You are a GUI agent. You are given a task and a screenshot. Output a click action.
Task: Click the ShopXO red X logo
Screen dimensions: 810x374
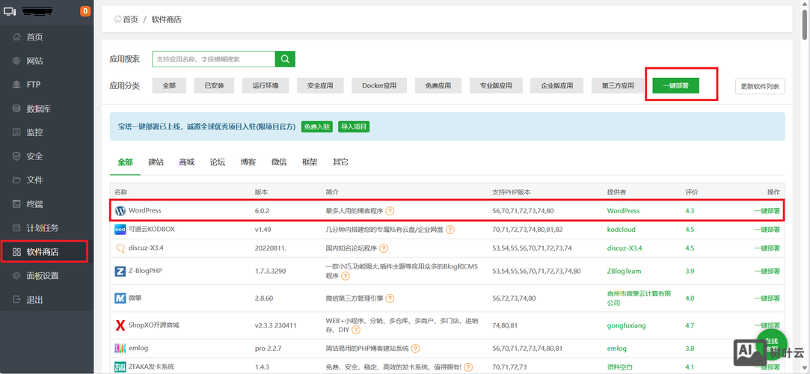pos(120,325)
